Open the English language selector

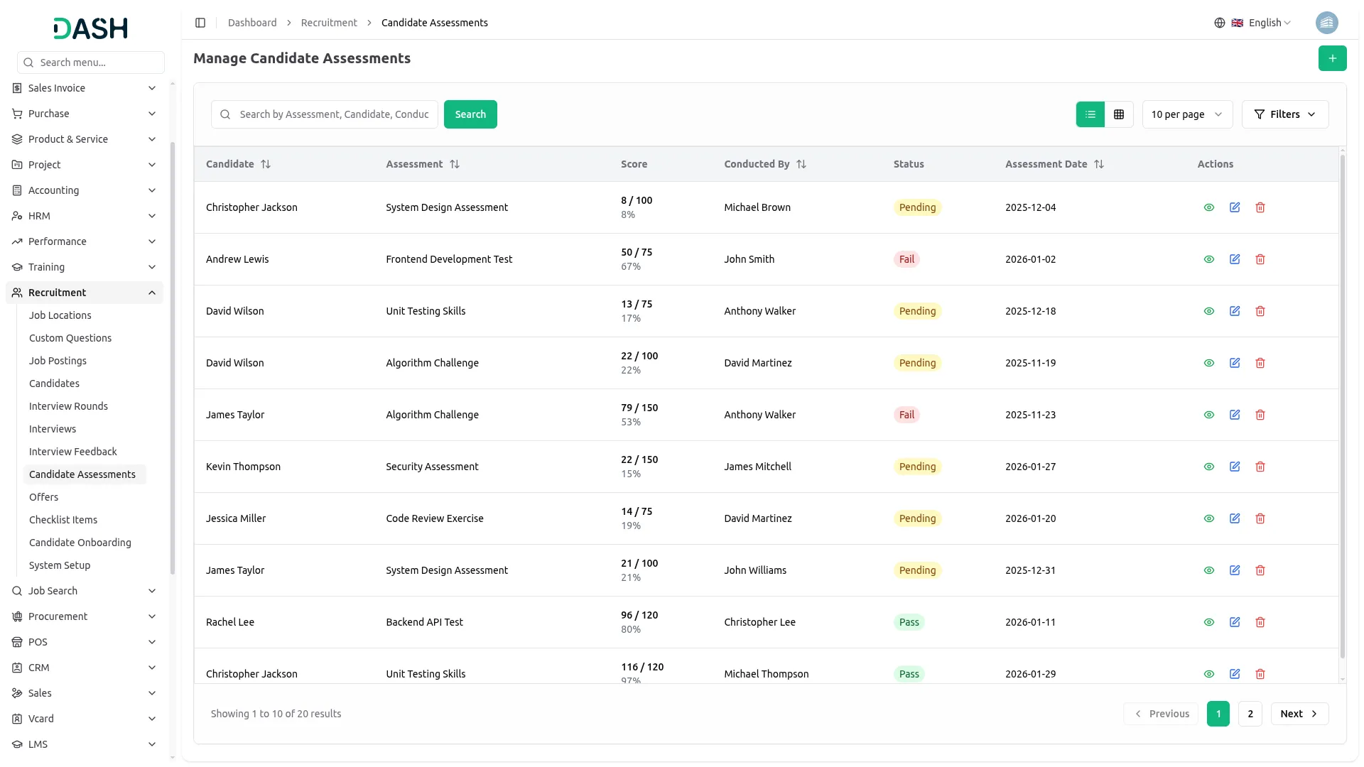pos(1263,23)
